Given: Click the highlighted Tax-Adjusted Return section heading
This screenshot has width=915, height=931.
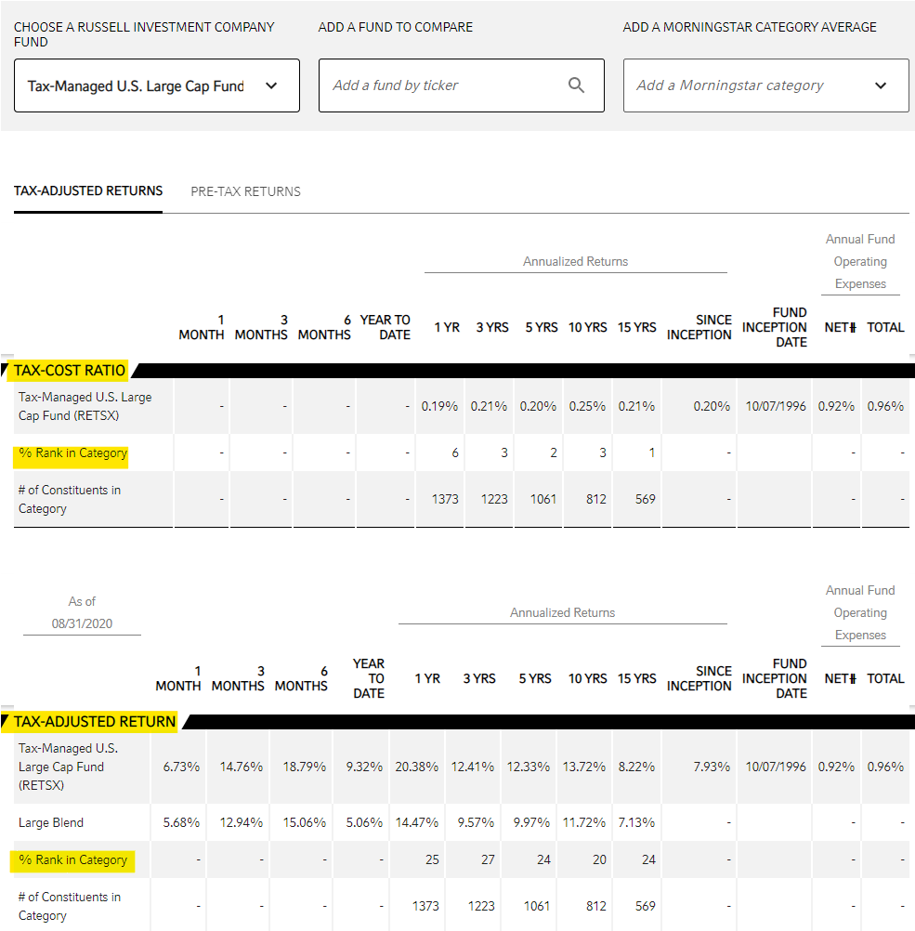Looking at the screenshot, I should (x=95, y=722).
